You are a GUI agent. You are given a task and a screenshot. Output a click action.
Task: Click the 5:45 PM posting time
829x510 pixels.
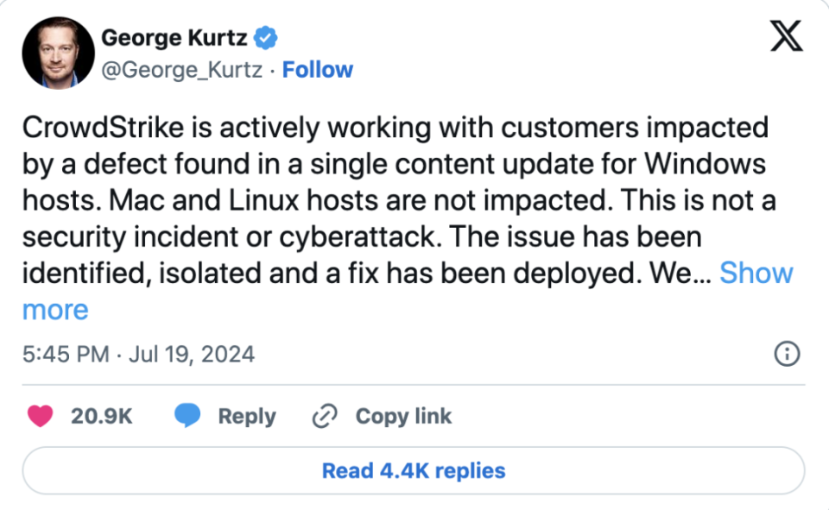pyautogui.click(x=65, y=354)
